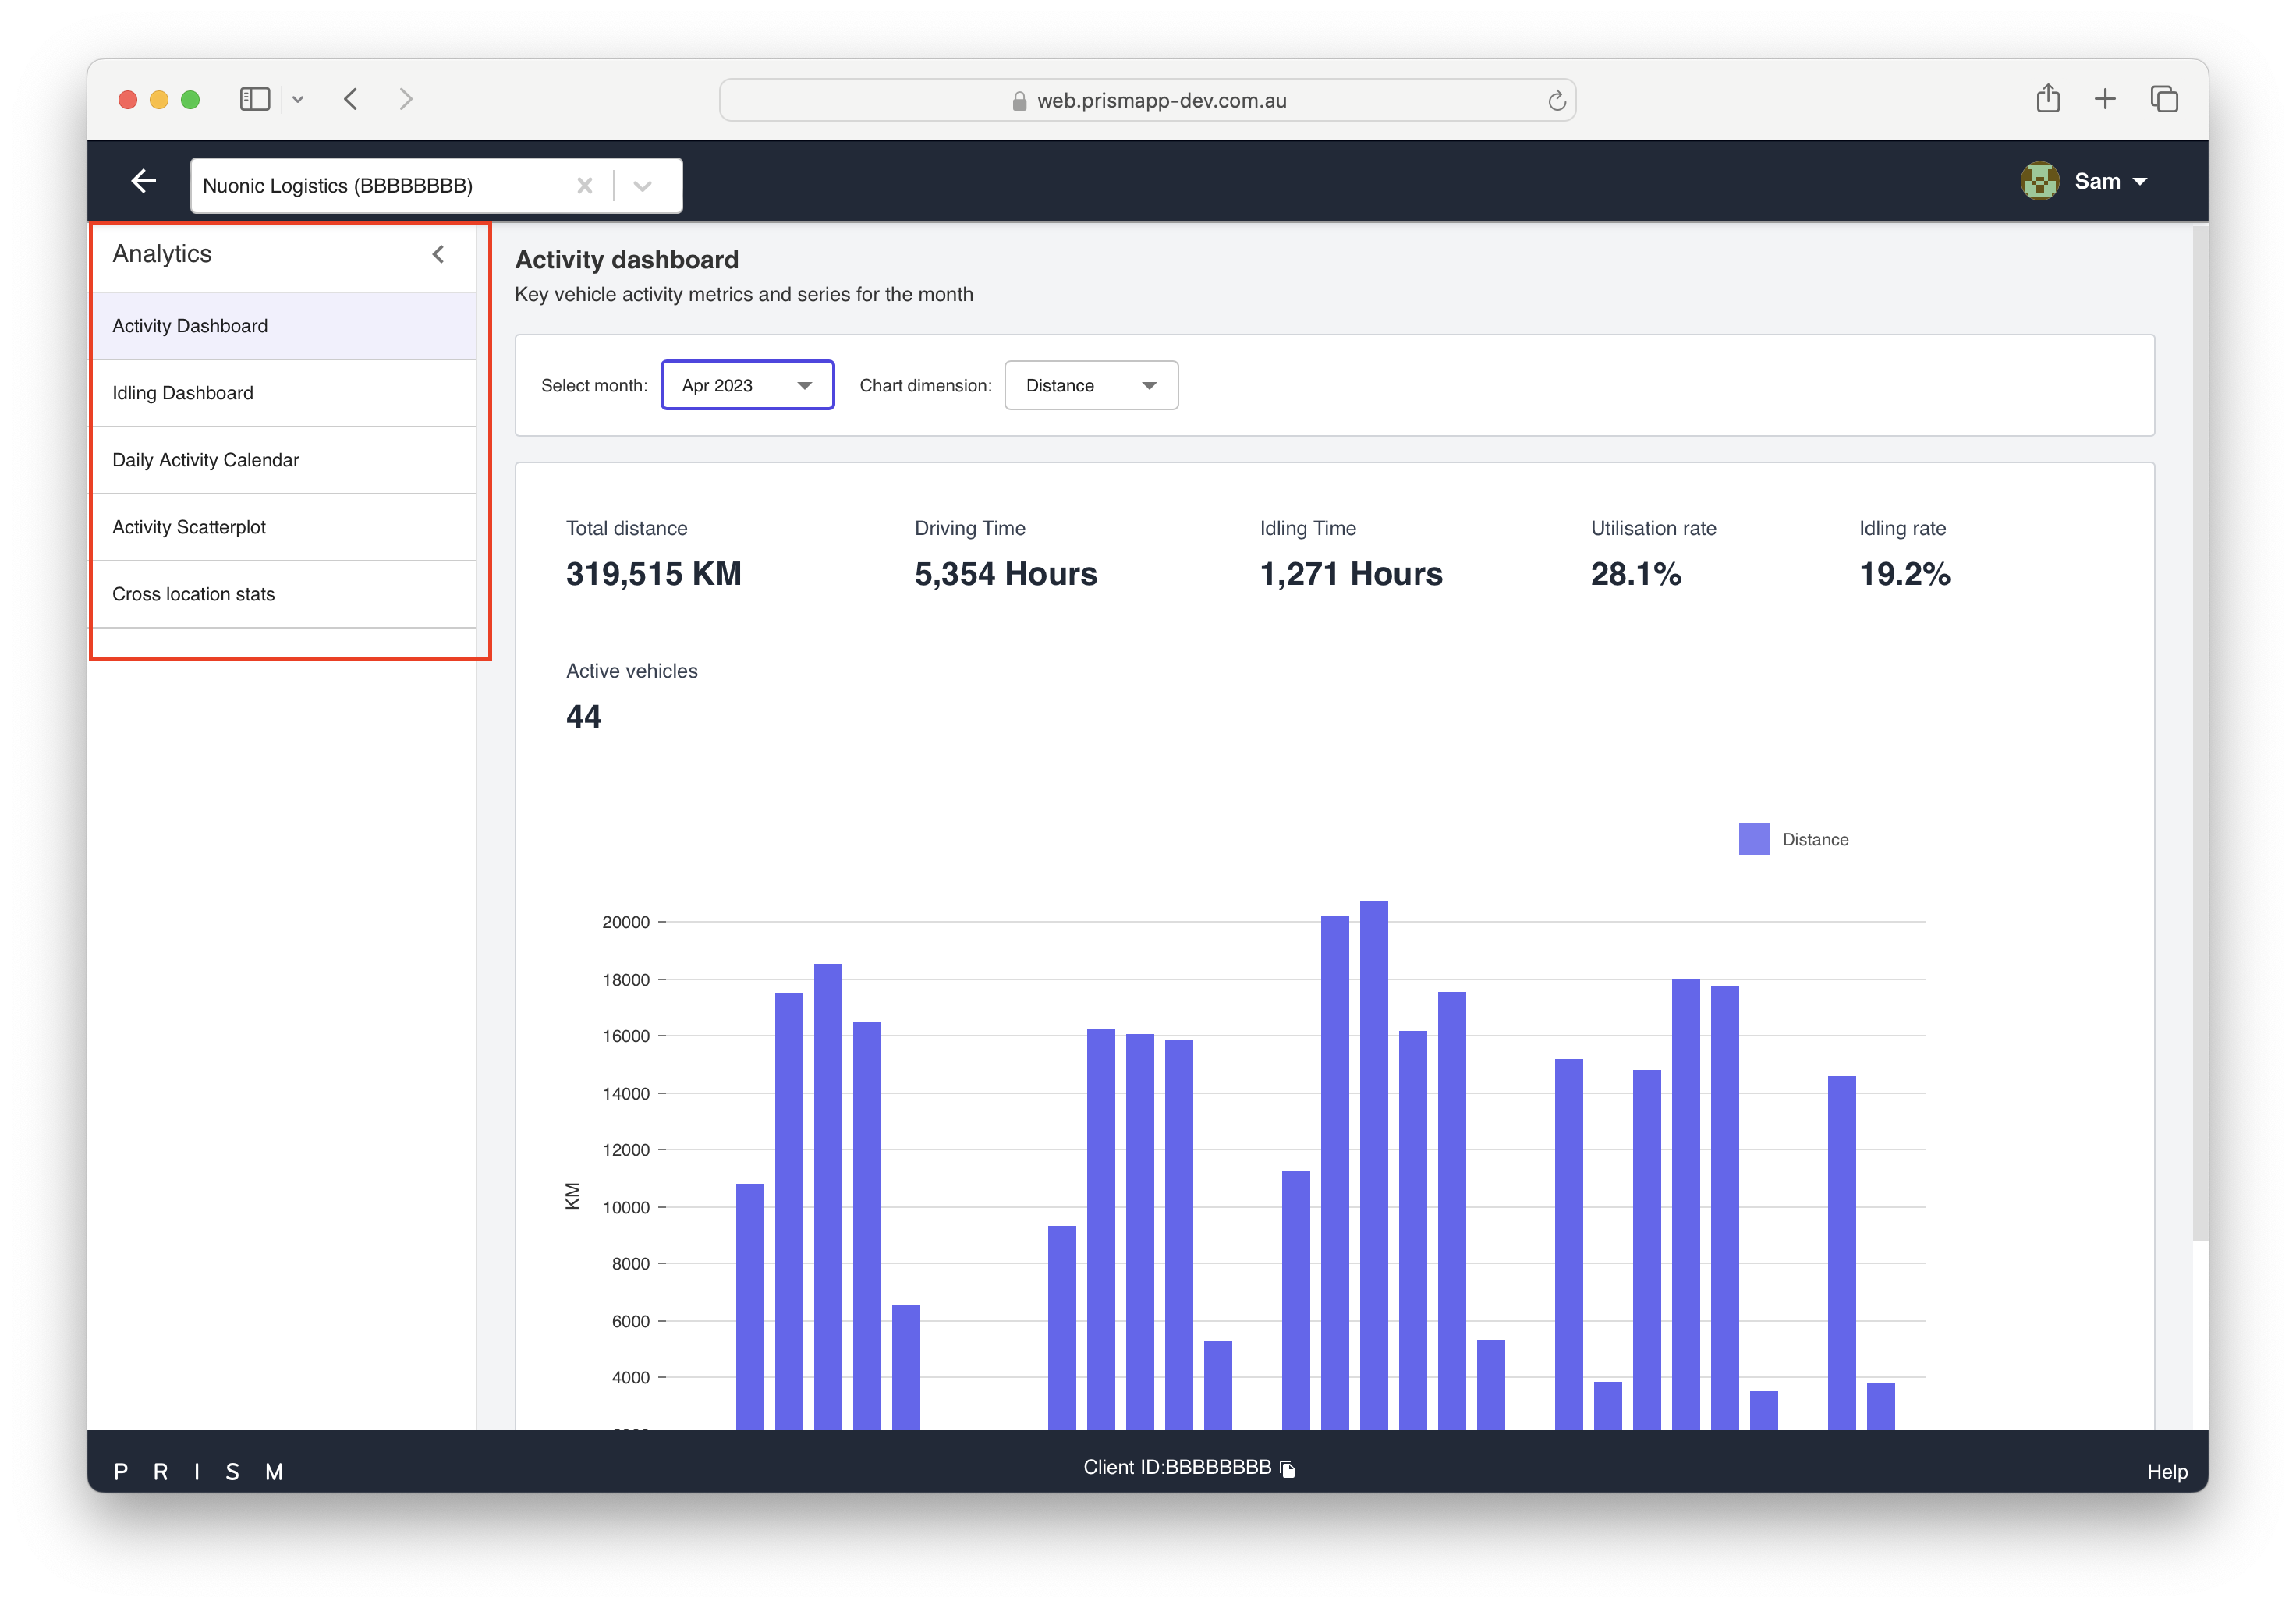Show Safari tab overview
2296x1608 pixels.
[x=2164, y=99]
